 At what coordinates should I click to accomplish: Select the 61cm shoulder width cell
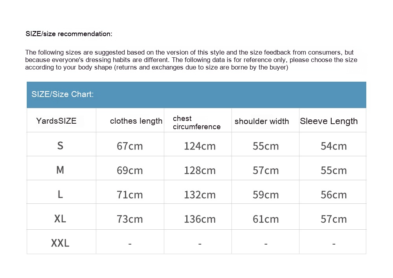tap(266, 219)
